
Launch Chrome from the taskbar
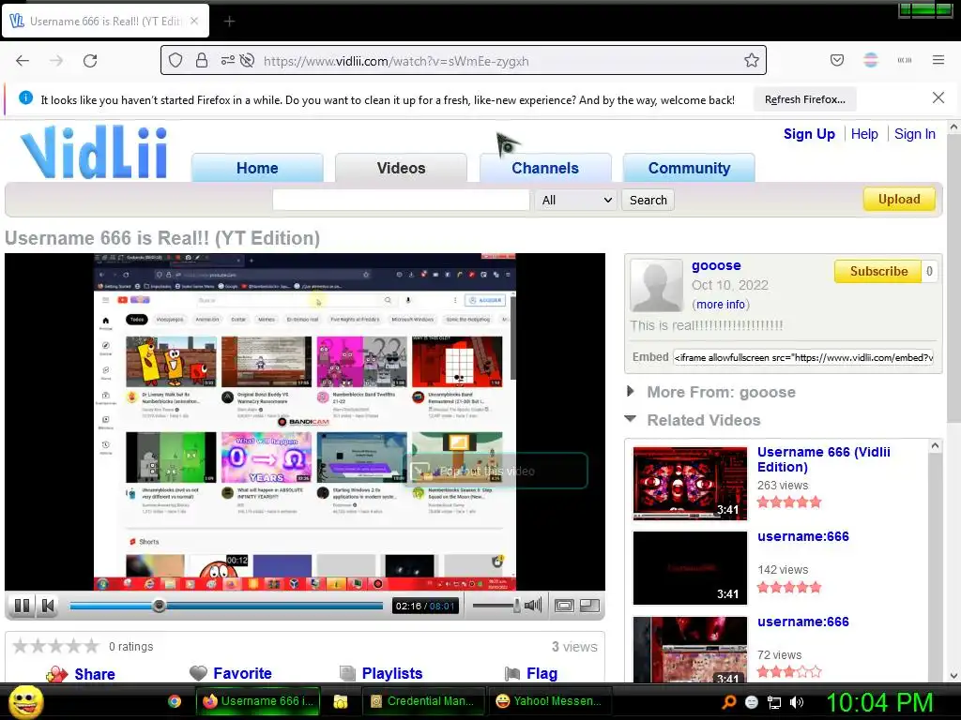175,701
